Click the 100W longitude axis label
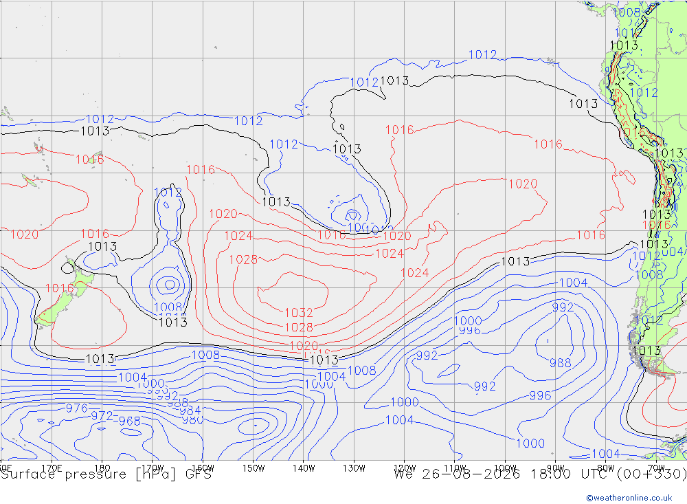Screen dimensions: 687x504 pos(505,468)
